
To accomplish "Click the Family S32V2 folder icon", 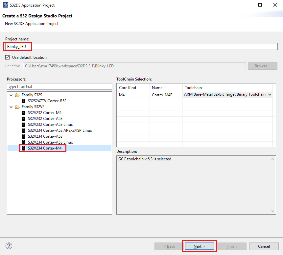I will [x=17, y=107].
